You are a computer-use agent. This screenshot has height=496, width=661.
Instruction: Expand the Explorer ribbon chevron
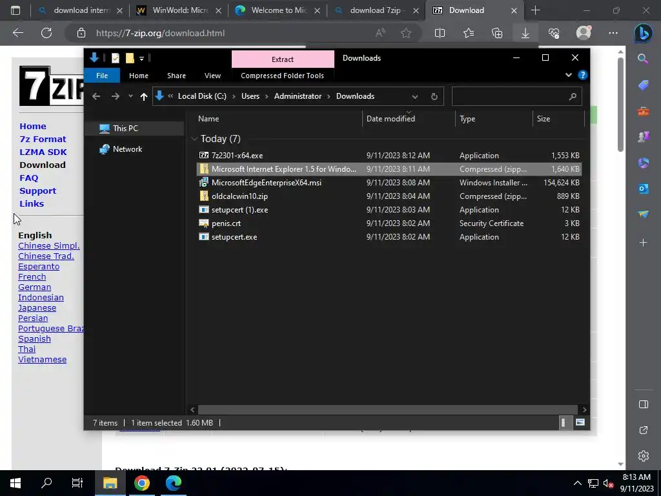pos(568,75)
